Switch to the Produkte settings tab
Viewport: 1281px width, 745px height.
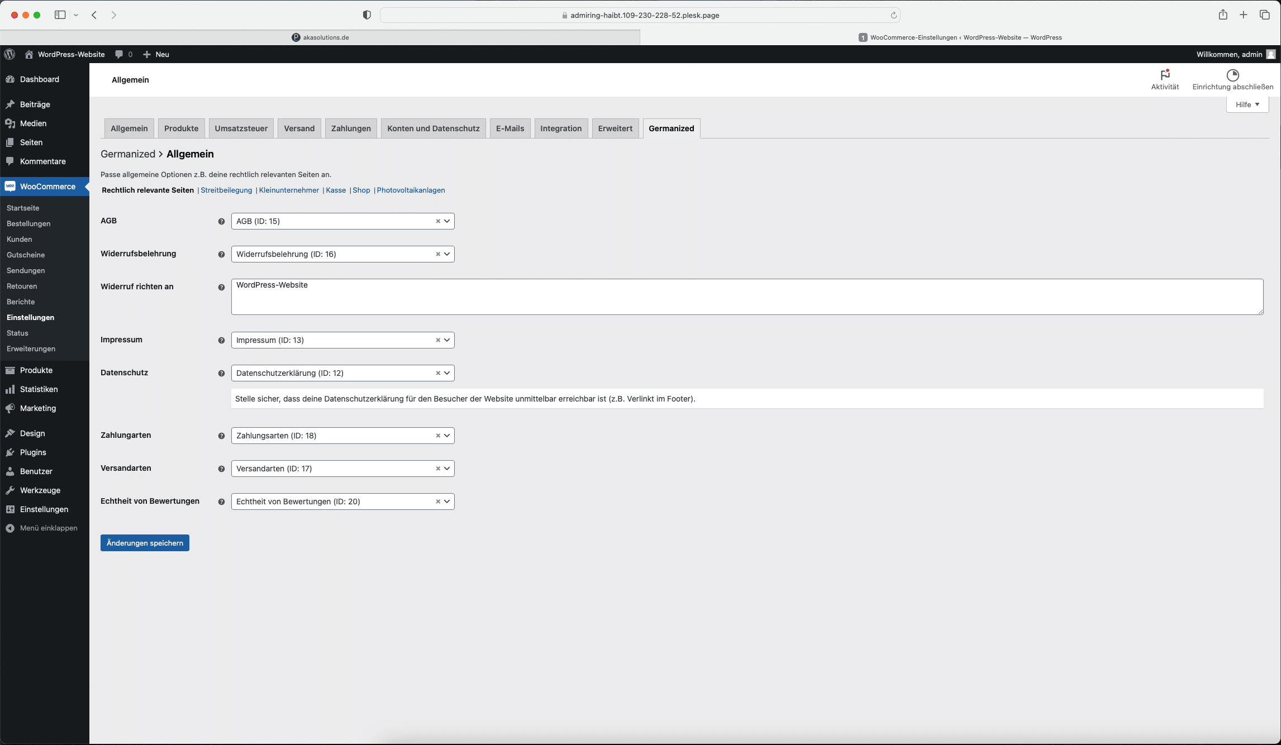coord(181,128)
